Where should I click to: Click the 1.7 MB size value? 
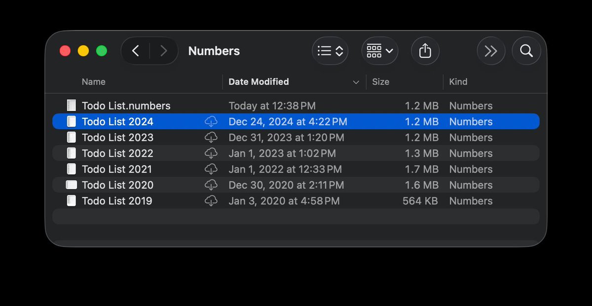tap(422, 169)
